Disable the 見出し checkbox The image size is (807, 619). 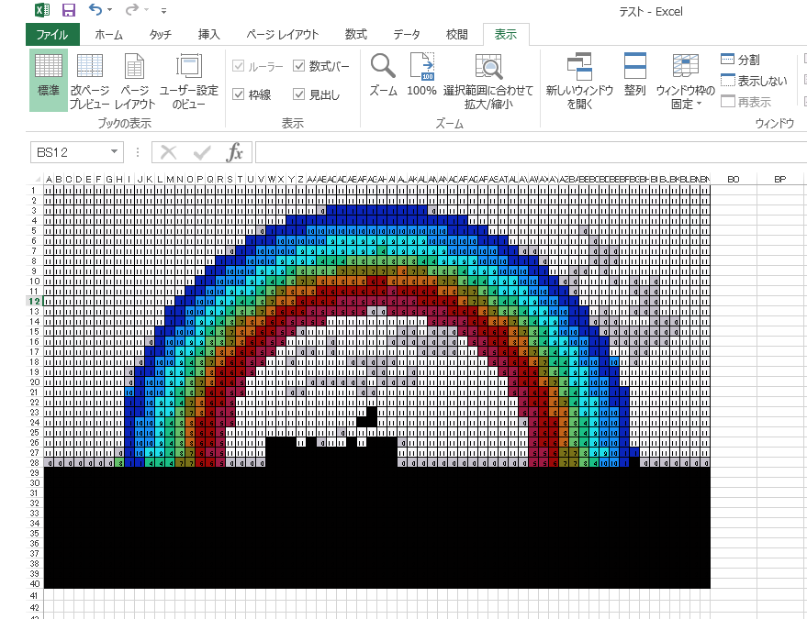(299, 92)
